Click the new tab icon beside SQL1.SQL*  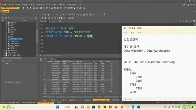[60, 21]
